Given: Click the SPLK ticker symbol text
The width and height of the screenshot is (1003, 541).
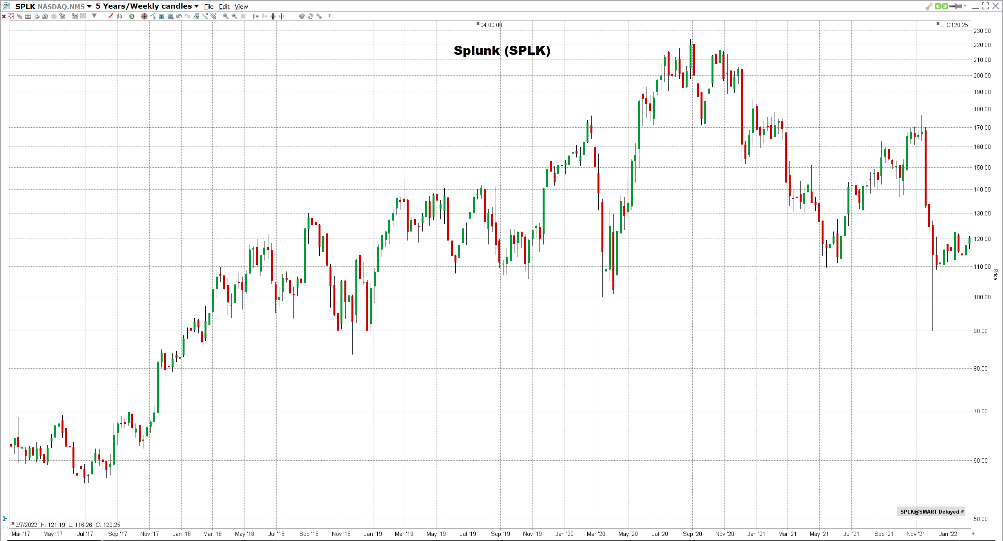Looking at the screenshot, I should (x=25, y=7).
